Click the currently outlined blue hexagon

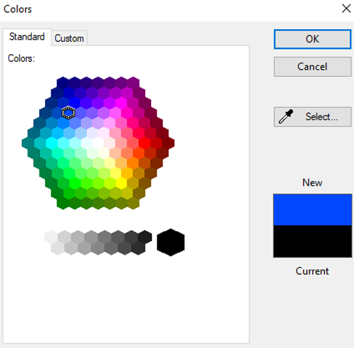(68, 113)
